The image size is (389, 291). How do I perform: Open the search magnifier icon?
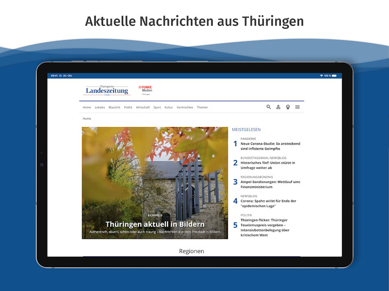[x=269, y=107]
